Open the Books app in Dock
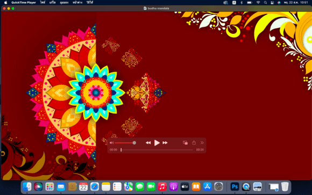Image resolution: width=312 pixels, height=195 pixels. pyautogui.click(x=196, y=186)
